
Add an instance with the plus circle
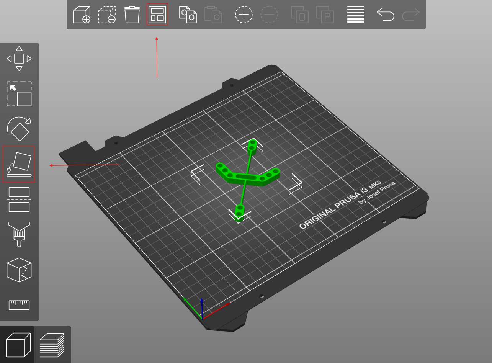pyautogui.click(x=244, y=15)
